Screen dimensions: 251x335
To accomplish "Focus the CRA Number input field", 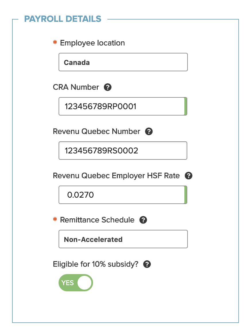I will tap(123, 106).
